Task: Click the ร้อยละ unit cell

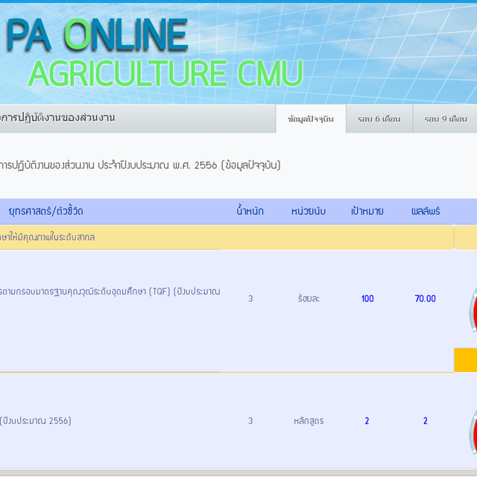Action: [309, 299]
